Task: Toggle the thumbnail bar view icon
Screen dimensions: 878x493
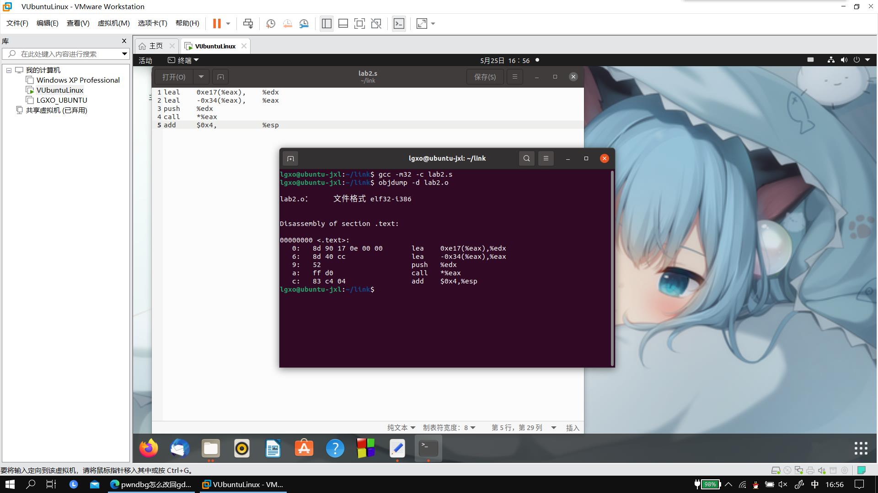Action: [x=343, y=23]
